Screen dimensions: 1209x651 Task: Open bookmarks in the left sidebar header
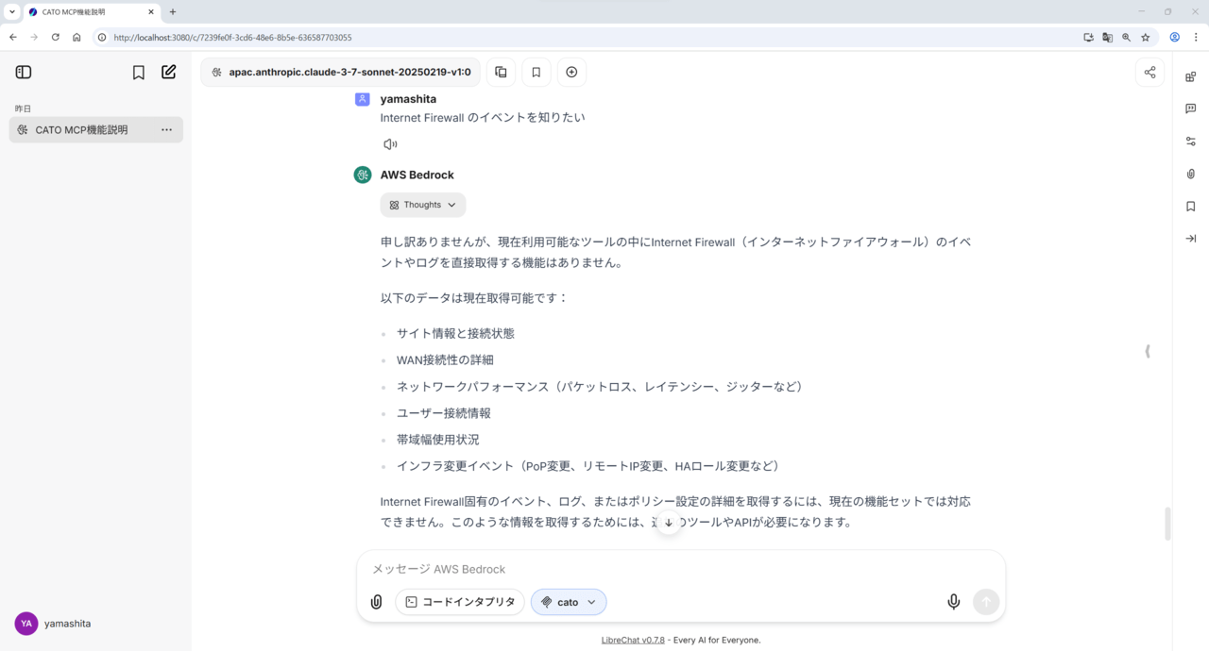click(x=139, y=73)
